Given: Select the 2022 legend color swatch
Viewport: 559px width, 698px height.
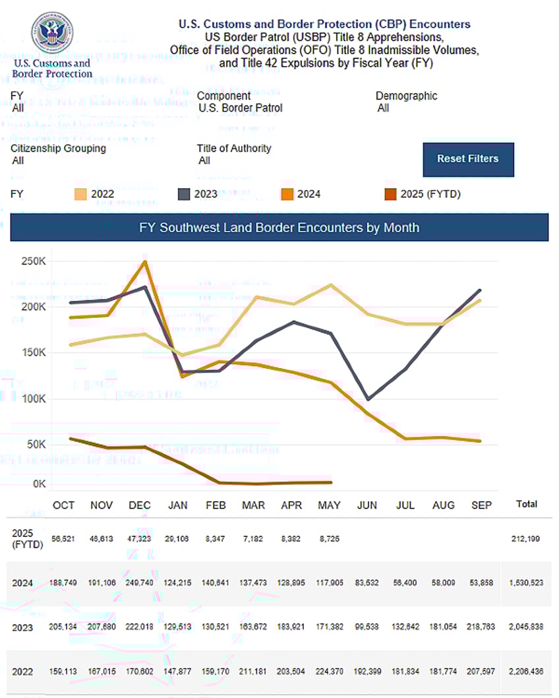Looking at the screenshot, I should click(x=80, y=195).
